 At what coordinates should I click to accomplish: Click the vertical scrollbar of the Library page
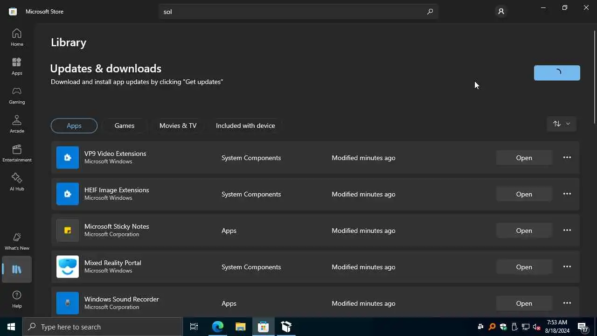[595, 77]
